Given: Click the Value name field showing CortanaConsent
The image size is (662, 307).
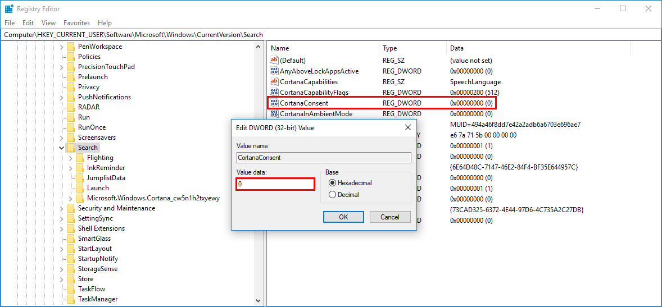Looking at the screenshot, I should (324, 158).
